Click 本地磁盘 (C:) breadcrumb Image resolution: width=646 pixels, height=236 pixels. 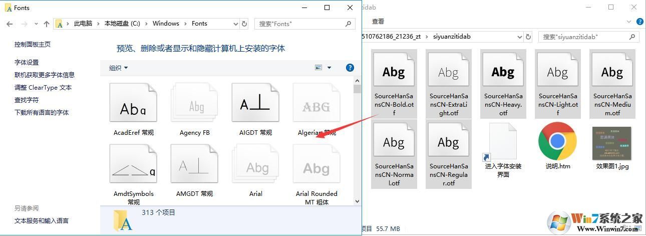(x=122, y=24)
